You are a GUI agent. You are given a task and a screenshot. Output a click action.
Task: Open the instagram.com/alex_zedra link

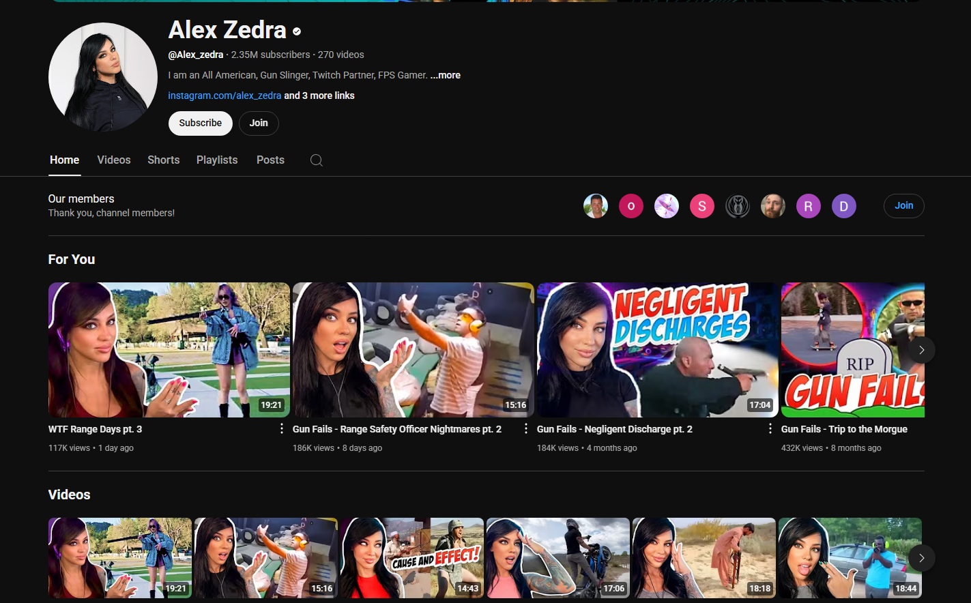tap(224, 95)
